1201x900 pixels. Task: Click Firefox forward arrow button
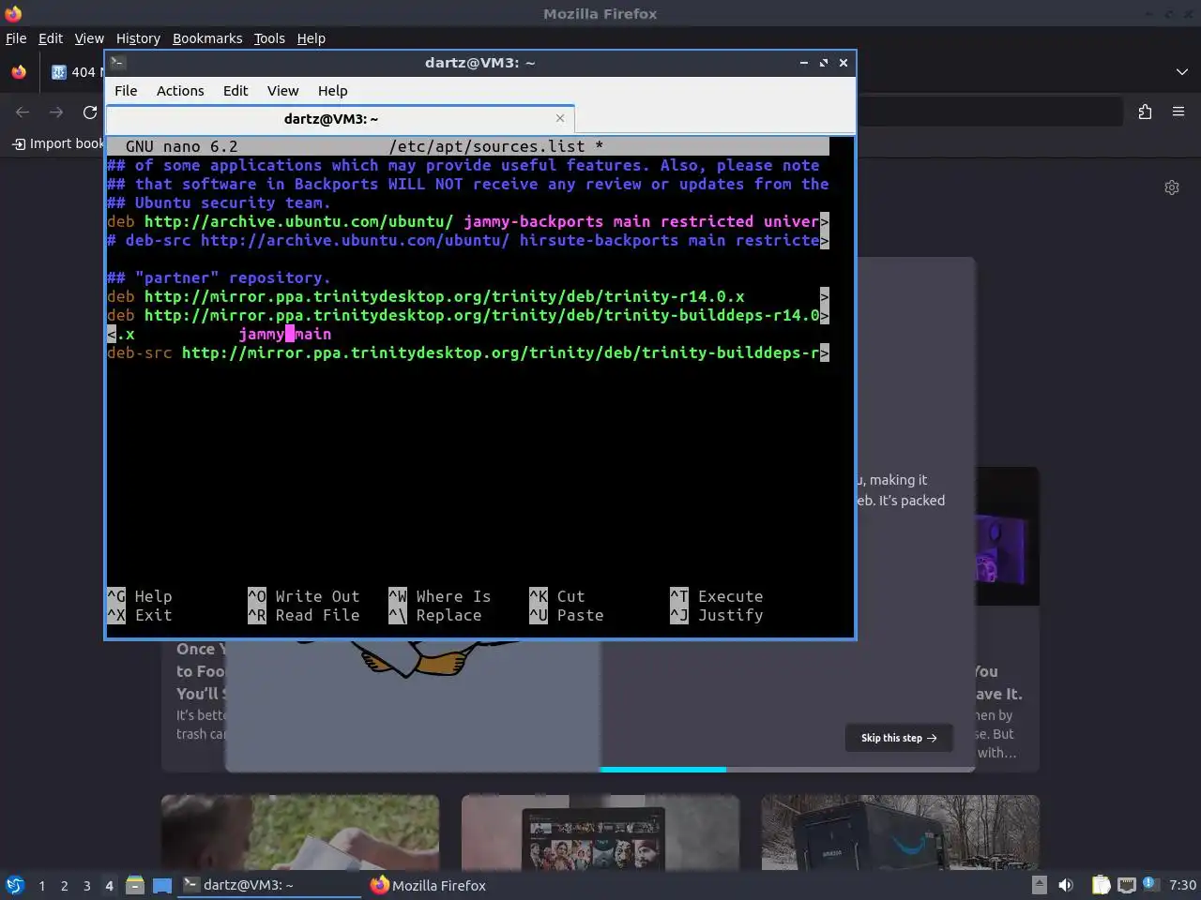56,112
